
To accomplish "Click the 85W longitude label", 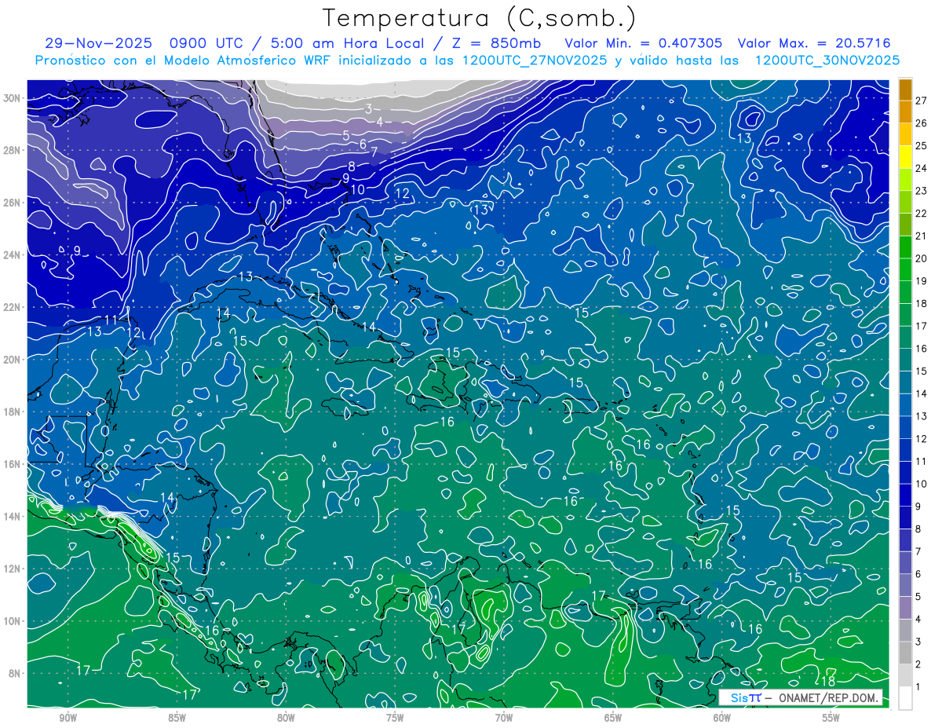I will click(x=177, y=718).
